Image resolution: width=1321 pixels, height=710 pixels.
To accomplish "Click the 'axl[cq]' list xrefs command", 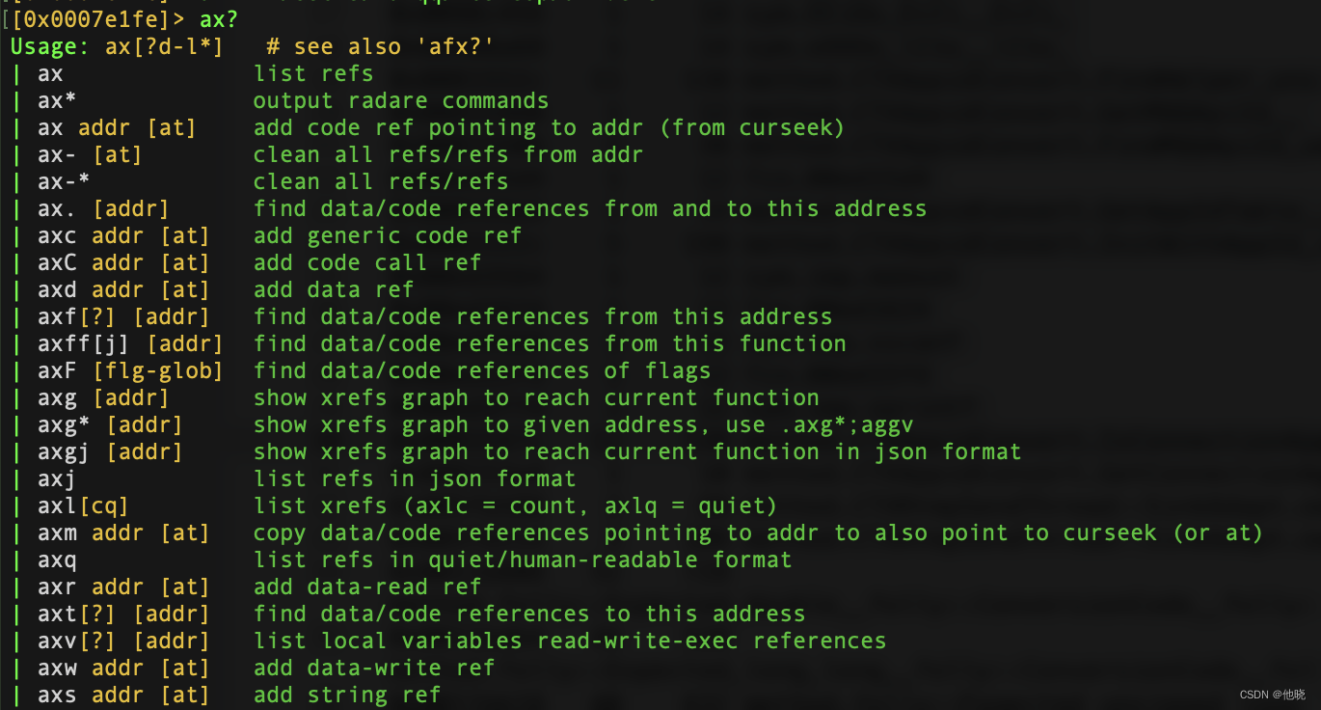I will (83, 505).
